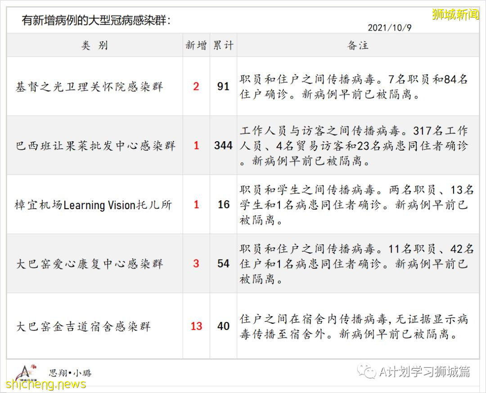This screenshot has height=393, width=486.
Task: Select the remark about 宿舍内传播病毒
Action: 354,326
